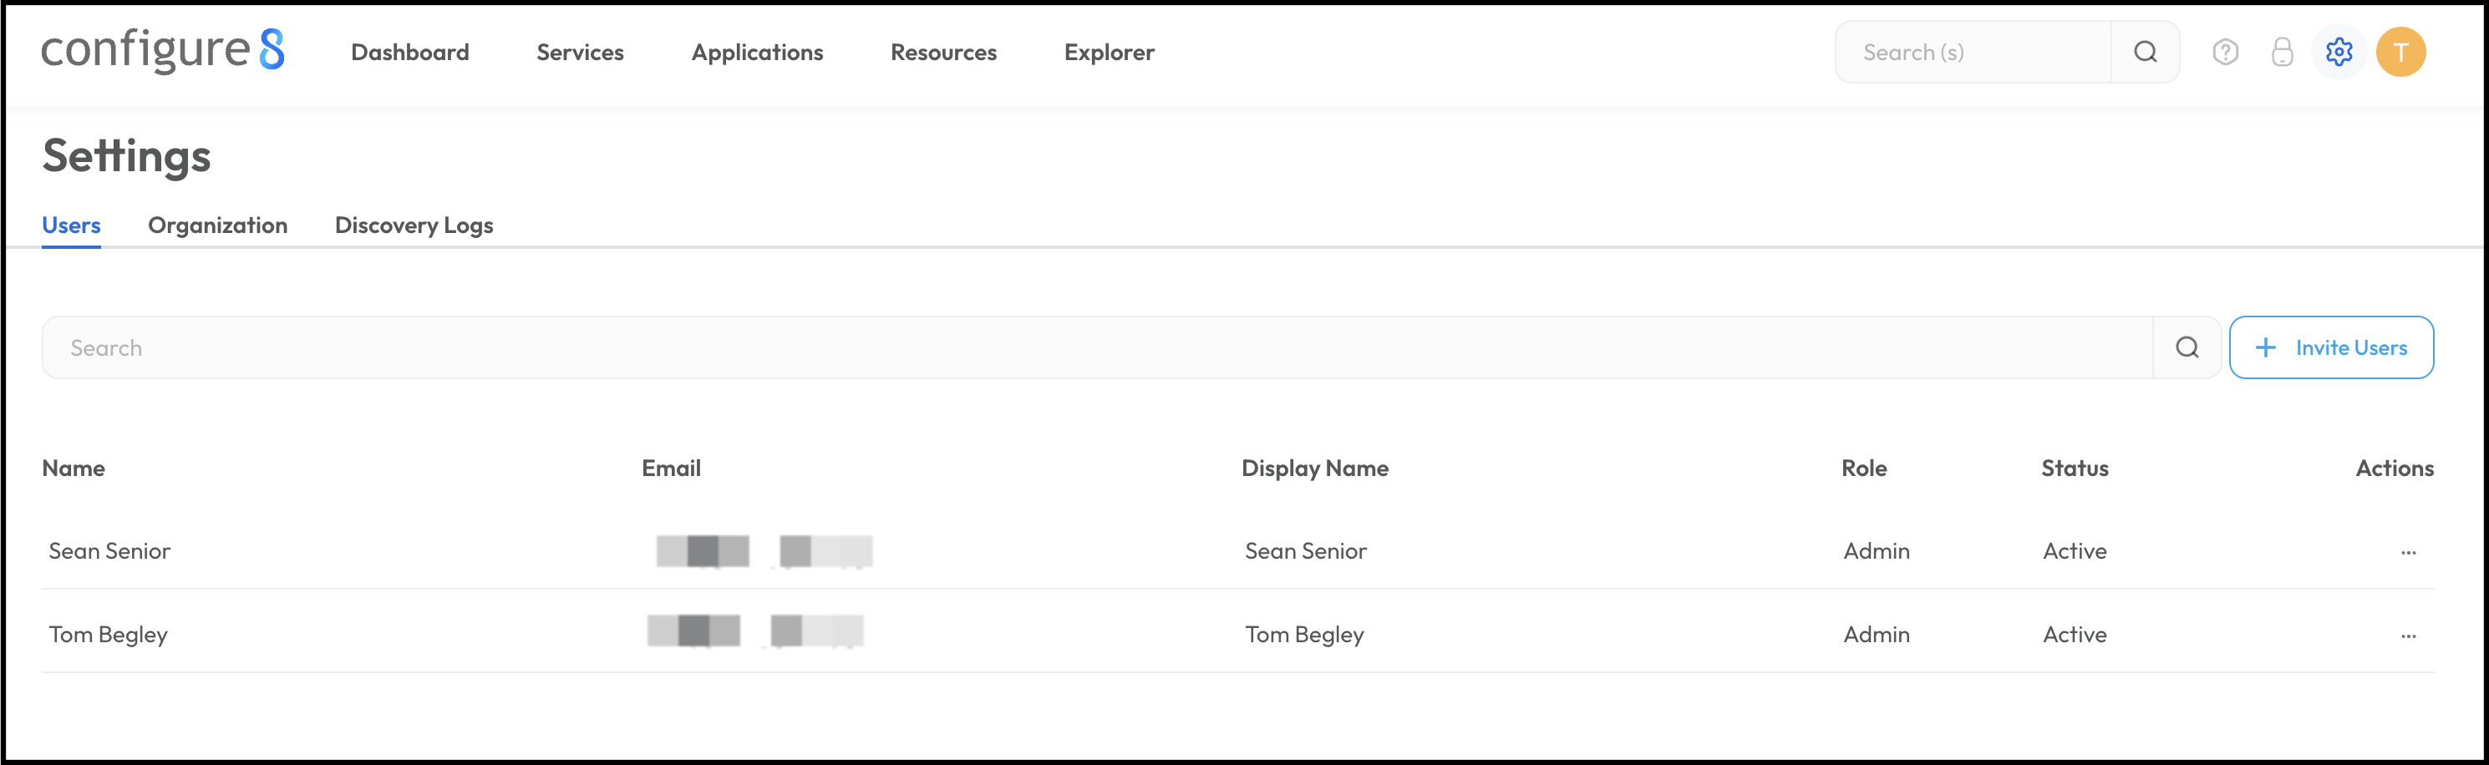Open Explorer in top navigation
2489x765 pixels.
(x=1110, y=52)
